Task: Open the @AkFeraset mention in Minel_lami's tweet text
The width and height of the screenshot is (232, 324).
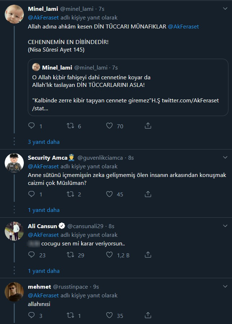Action: (x=183, y=27)
